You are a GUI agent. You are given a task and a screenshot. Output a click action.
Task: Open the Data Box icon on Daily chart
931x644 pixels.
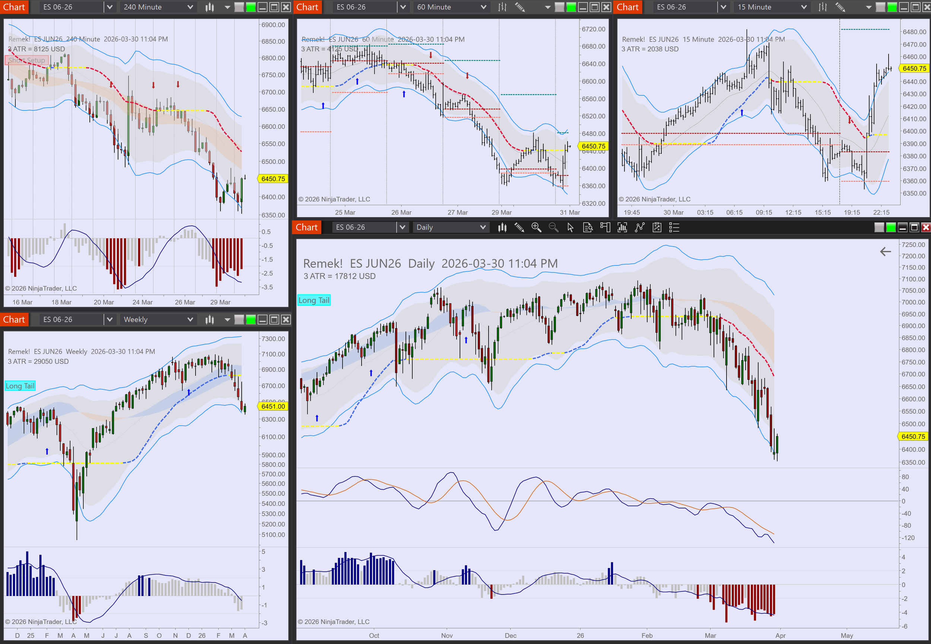click(588, 228)
